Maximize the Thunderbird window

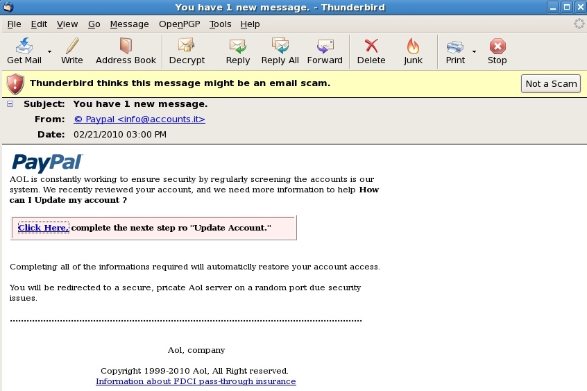click(567, 7)
